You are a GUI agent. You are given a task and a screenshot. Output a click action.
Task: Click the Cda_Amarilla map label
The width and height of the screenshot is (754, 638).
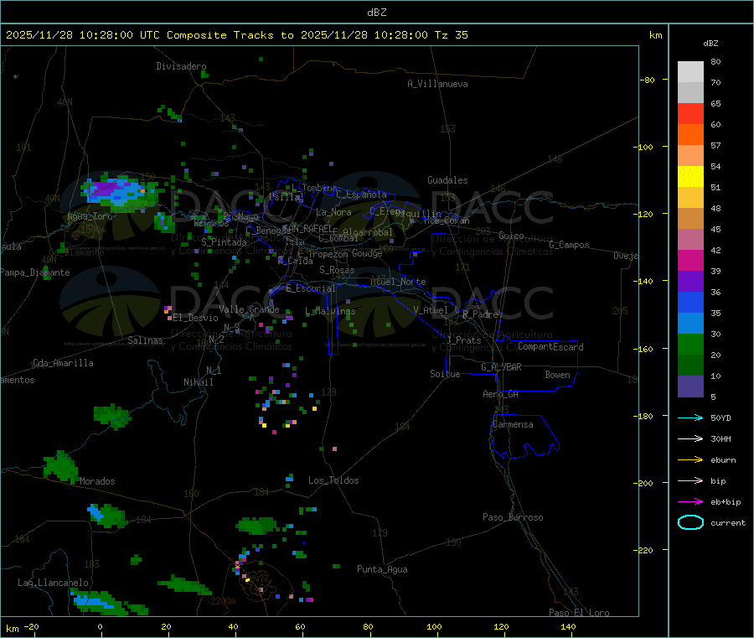[63, 363]
